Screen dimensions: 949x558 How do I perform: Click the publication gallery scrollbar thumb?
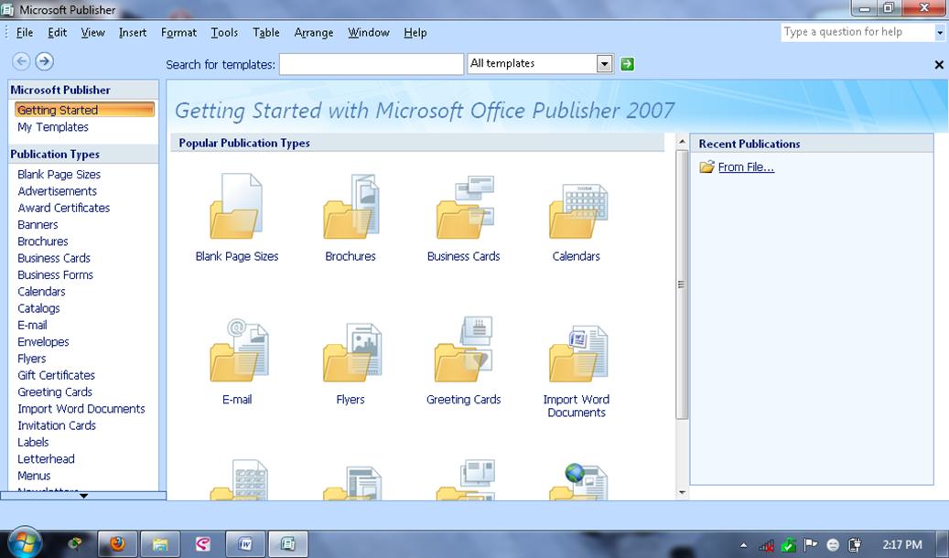click(x=682, y=284)
